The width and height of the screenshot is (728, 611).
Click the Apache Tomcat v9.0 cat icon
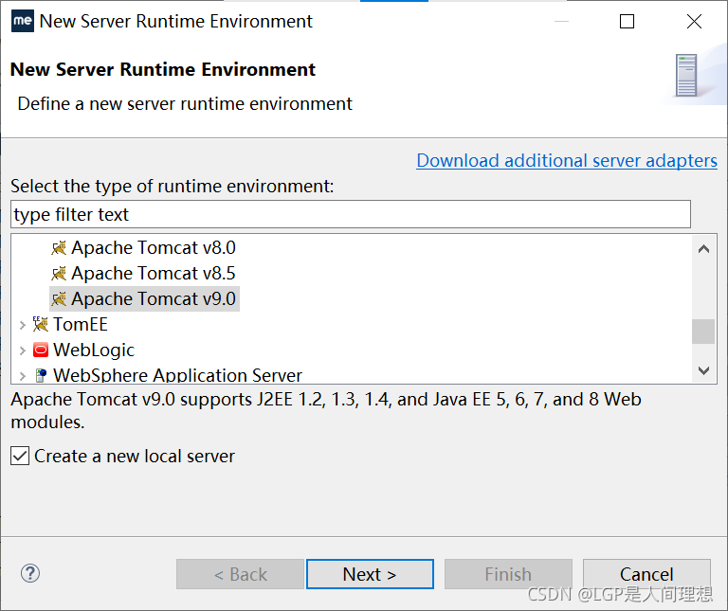tap(59, 299)
